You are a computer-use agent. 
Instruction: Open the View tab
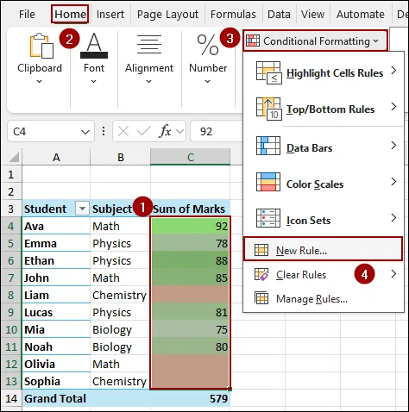(x=312, y=14)
